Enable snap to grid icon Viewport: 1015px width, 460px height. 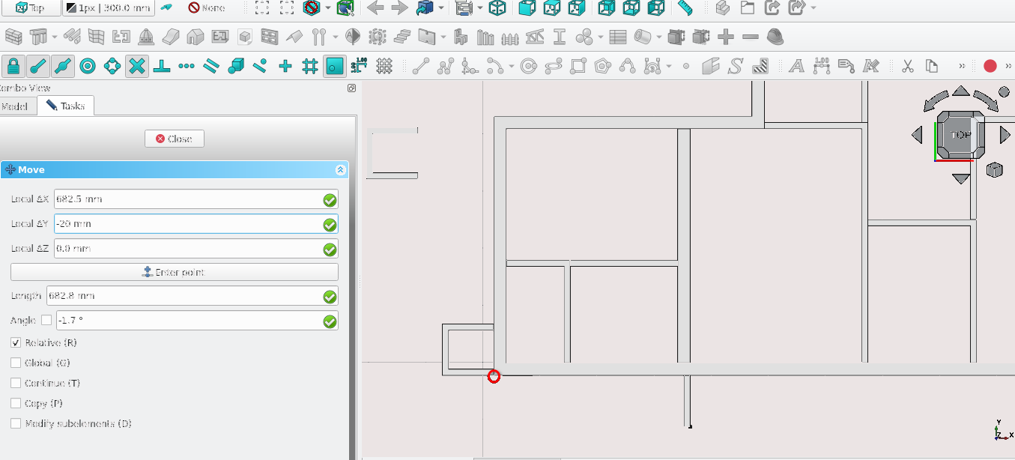310,66
